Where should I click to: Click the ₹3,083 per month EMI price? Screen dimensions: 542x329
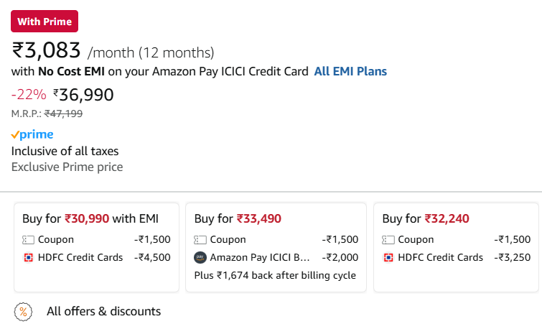(x=46, y=50)
